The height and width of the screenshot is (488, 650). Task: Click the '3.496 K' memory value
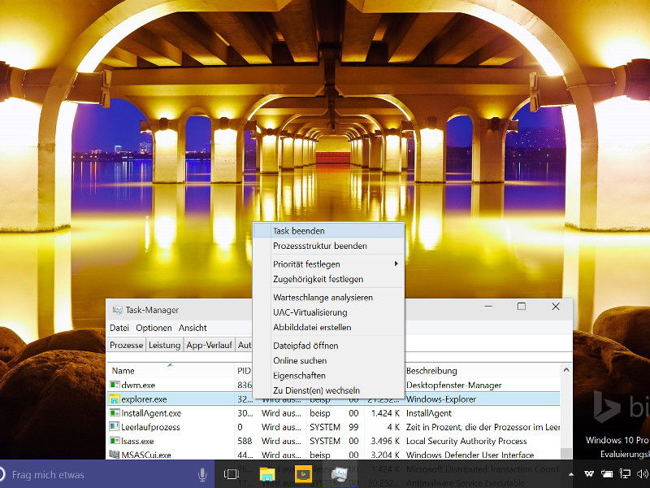[385, 441]
